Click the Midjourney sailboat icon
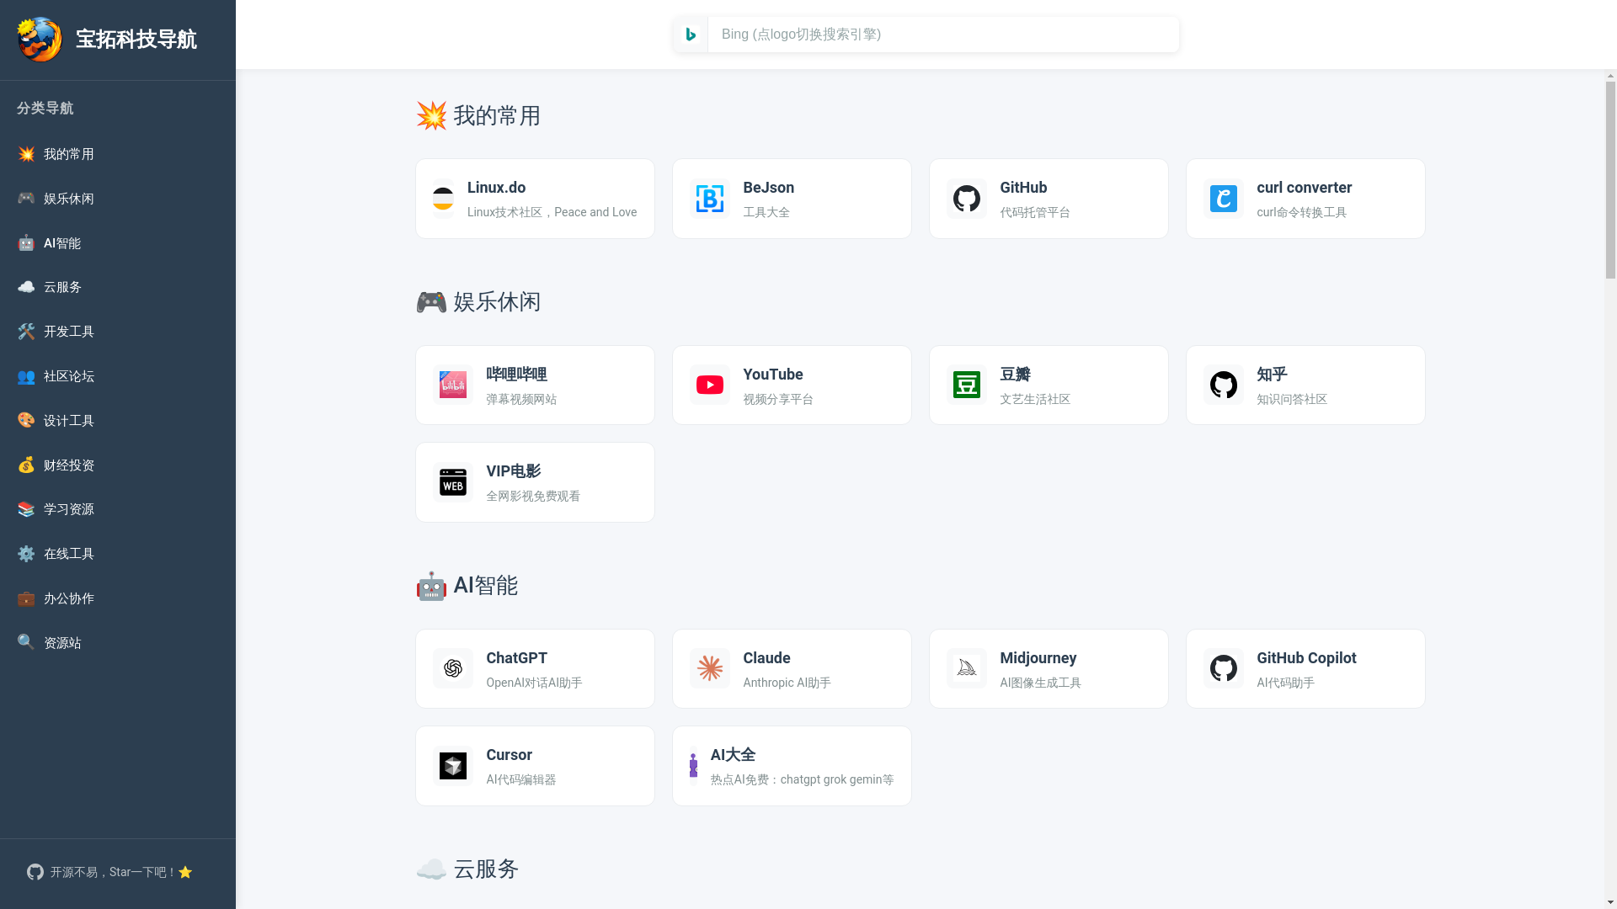Image resolution: width=1617 pixels, height=909 pixels. [x=967, y=668]
